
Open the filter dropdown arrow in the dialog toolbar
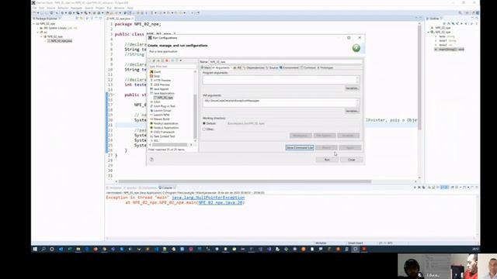point(181,60)
